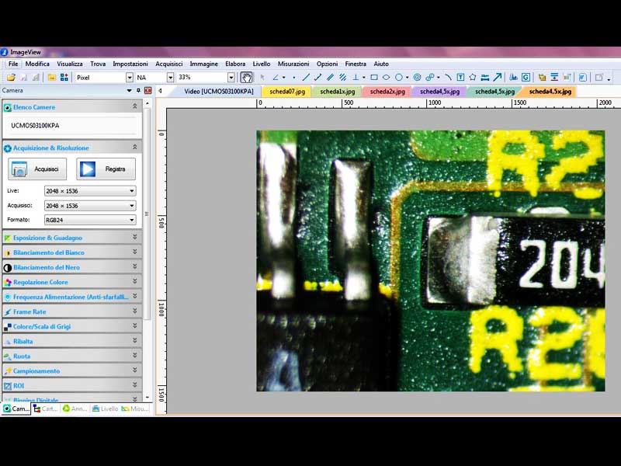Open the NA magnification dropdown
This screenshot has width=621, height=466.
[170, 77]
